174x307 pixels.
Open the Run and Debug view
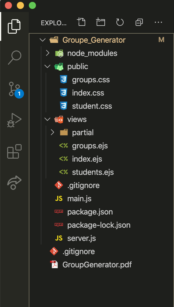14,120
